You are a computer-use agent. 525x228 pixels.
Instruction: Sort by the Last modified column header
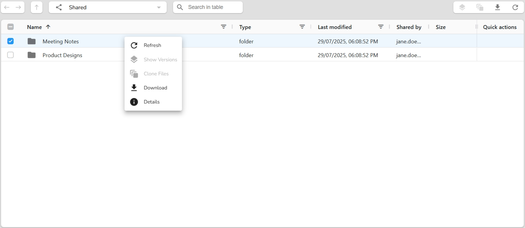tap(335, 27)
